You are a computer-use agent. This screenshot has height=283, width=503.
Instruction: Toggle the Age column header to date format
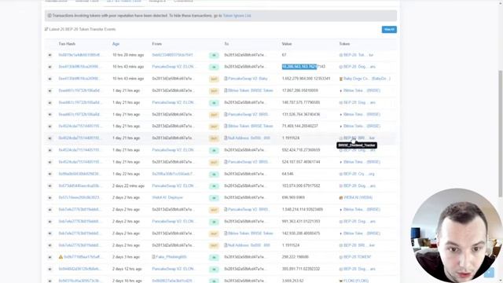coord(116,44)
